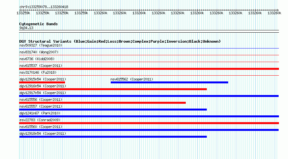
Task: Click the chr9:133259078..133260418 coordinate label
Action: click(44, 7)
